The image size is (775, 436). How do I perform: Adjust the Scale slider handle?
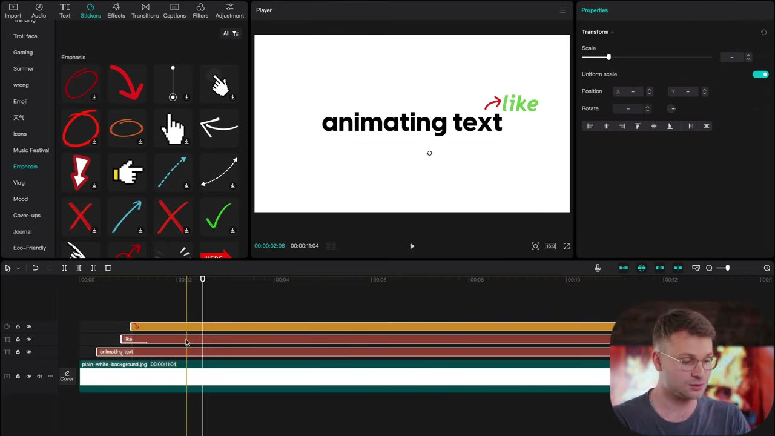pyautogui.click(x=608, y=57)
